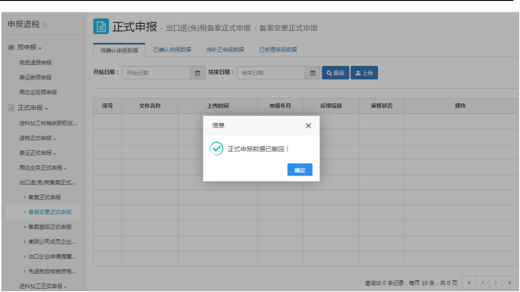520x292 pixels.
Task: Open 周边业务预申报 in the sidebar
Action: 38,93
